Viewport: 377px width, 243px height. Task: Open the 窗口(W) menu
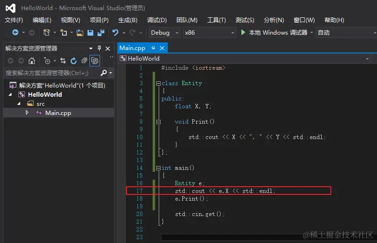coord(304,20)
